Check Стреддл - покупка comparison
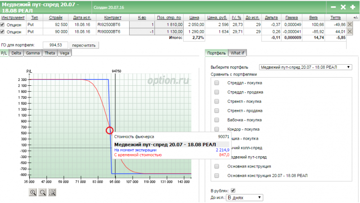Screen dimensions: 360x203 [216, 83]
